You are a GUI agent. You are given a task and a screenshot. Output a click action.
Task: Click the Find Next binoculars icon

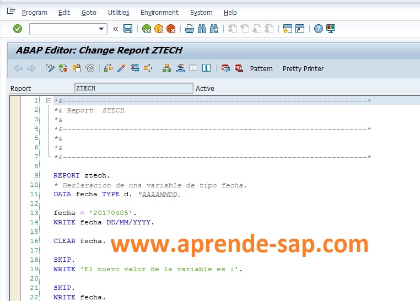click(214, 29)
